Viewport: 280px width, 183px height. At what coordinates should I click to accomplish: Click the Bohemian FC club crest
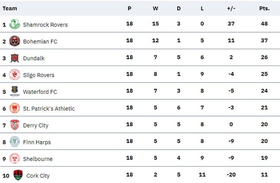tap(15, 41)
